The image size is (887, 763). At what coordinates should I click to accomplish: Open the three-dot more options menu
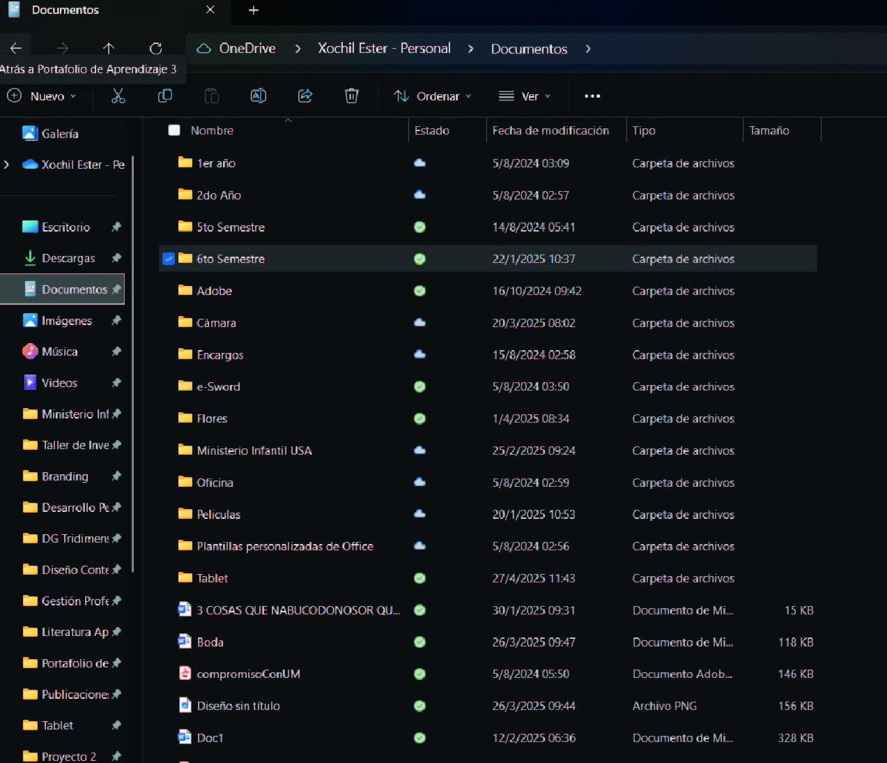(x=592, y=96)
